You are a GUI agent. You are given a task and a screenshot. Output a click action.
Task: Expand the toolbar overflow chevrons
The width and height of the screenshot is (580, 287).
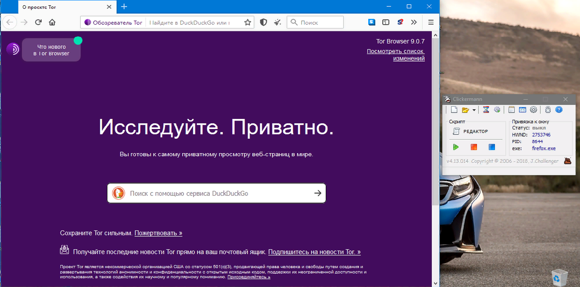(414, 22)
